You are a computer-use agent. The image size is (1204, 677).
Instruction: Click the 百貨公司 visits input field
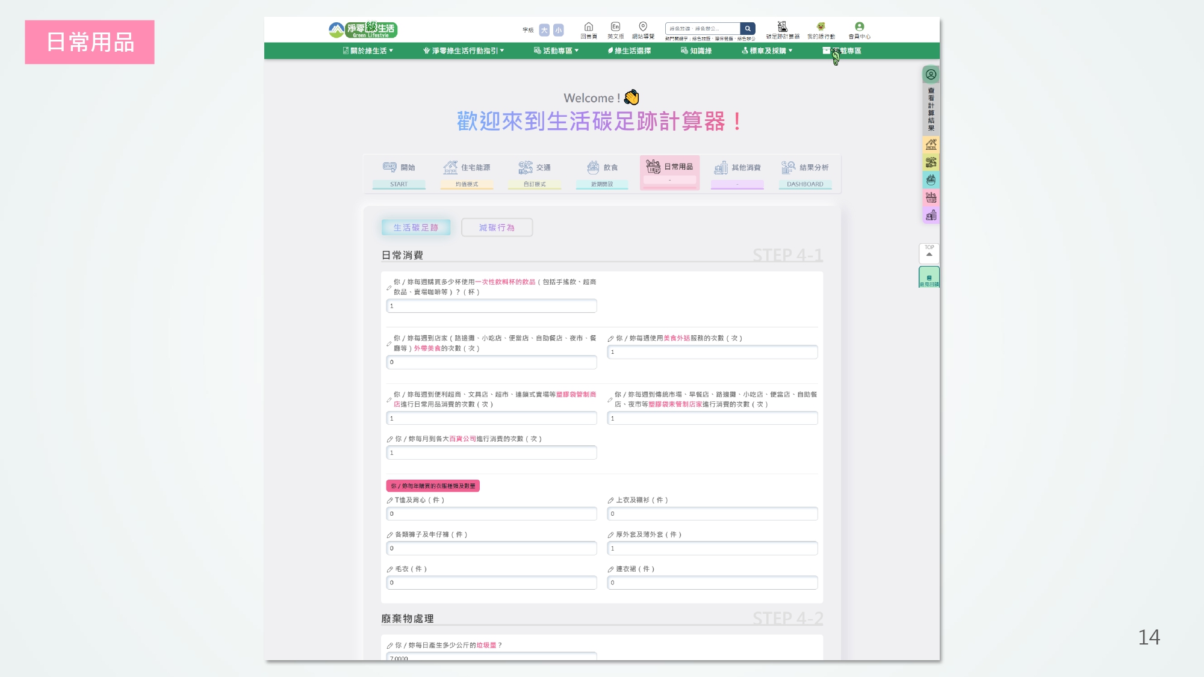[491, 453]
